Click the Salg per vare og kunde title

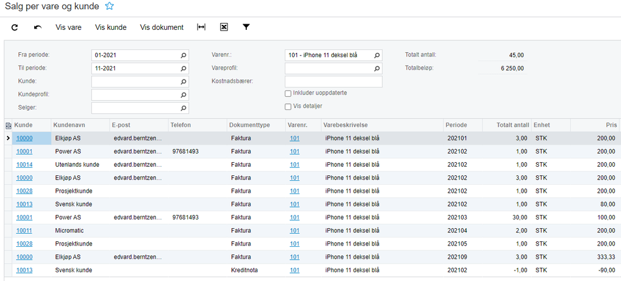tap(52, 6)
